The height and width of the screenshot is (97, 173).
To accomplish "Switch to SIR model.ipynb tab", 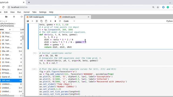I will (36, 17).
